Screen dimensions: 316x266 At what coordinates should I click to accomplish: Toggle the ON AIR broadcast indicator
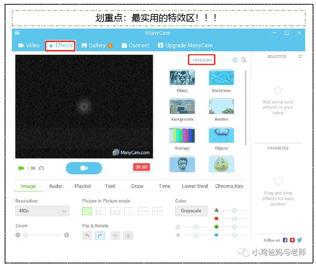coord(141,167)
